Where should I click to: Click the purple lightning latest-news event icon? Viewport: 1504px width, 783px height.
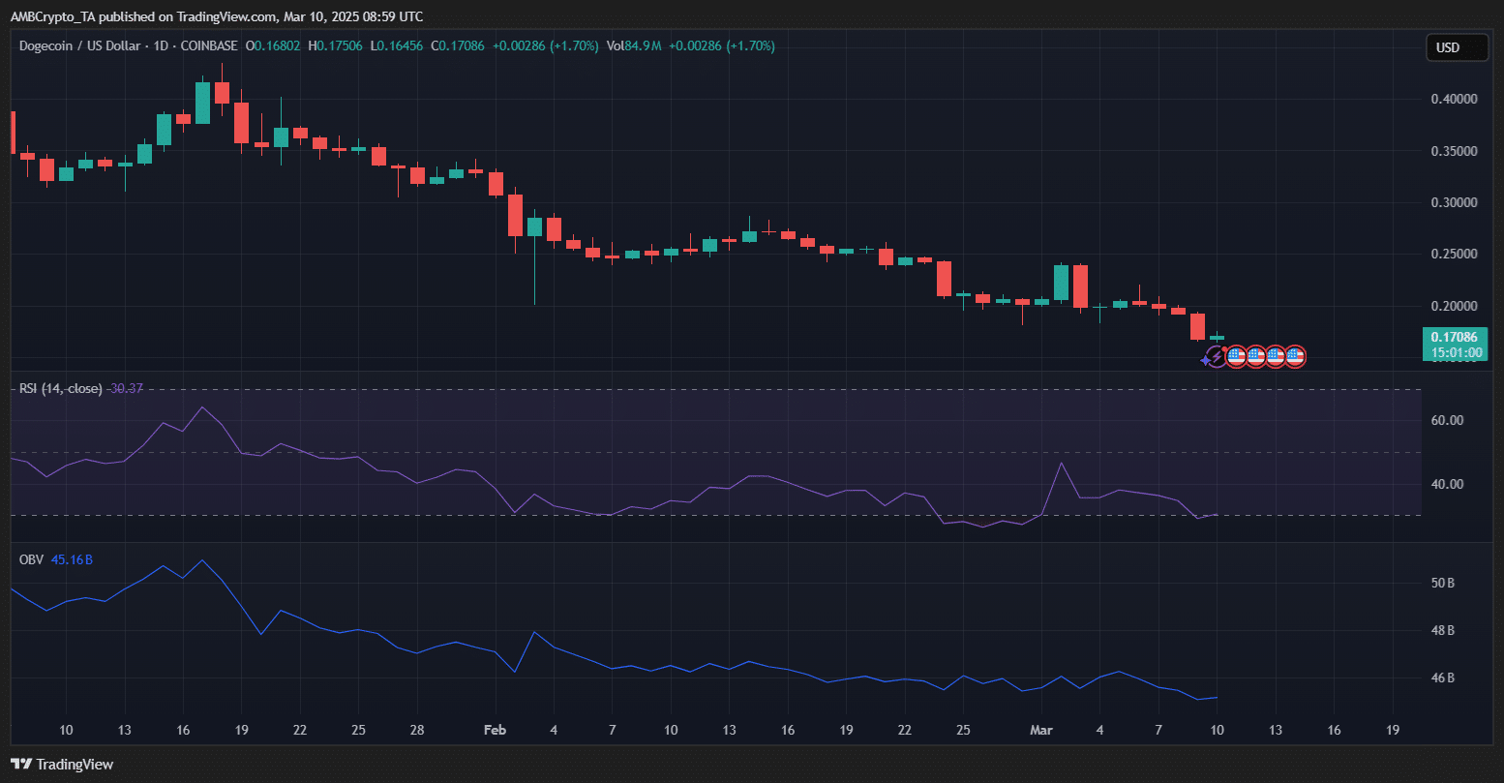pyautogui.click(x=1215, y=357)
